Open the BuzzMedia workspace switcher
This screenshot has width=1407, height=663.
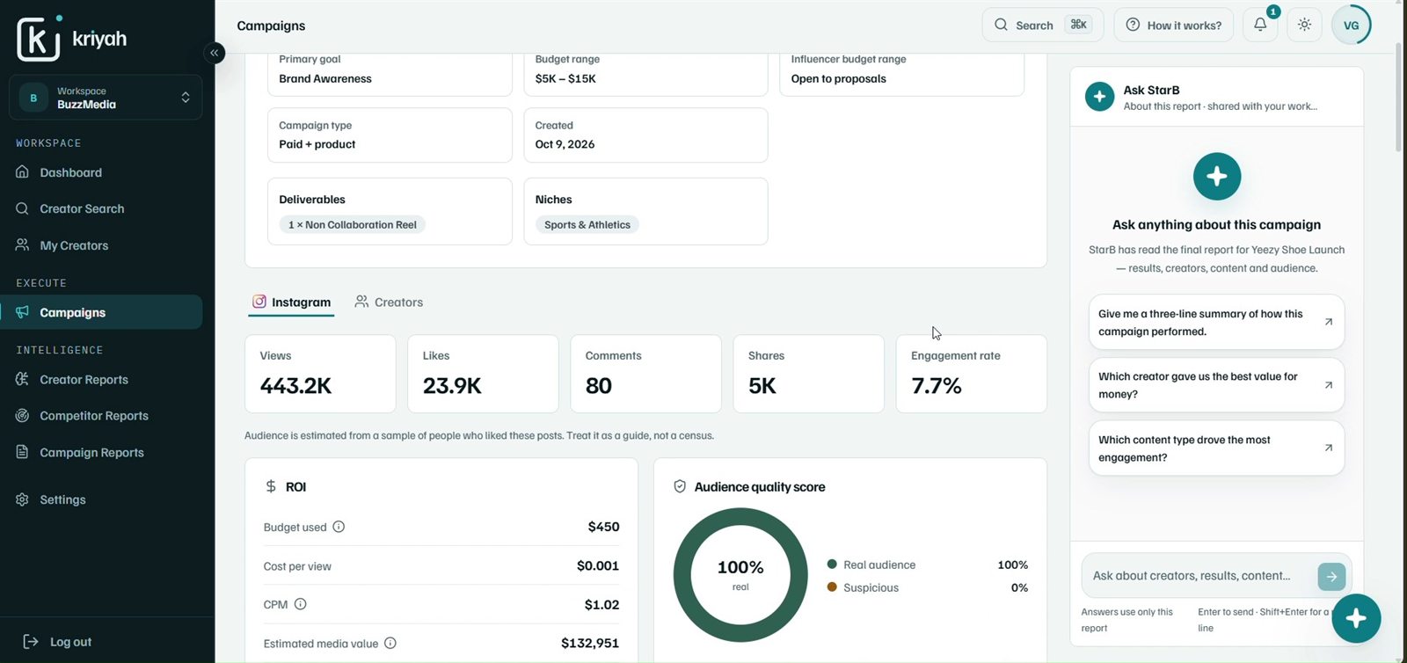click(x=106, y=98)
